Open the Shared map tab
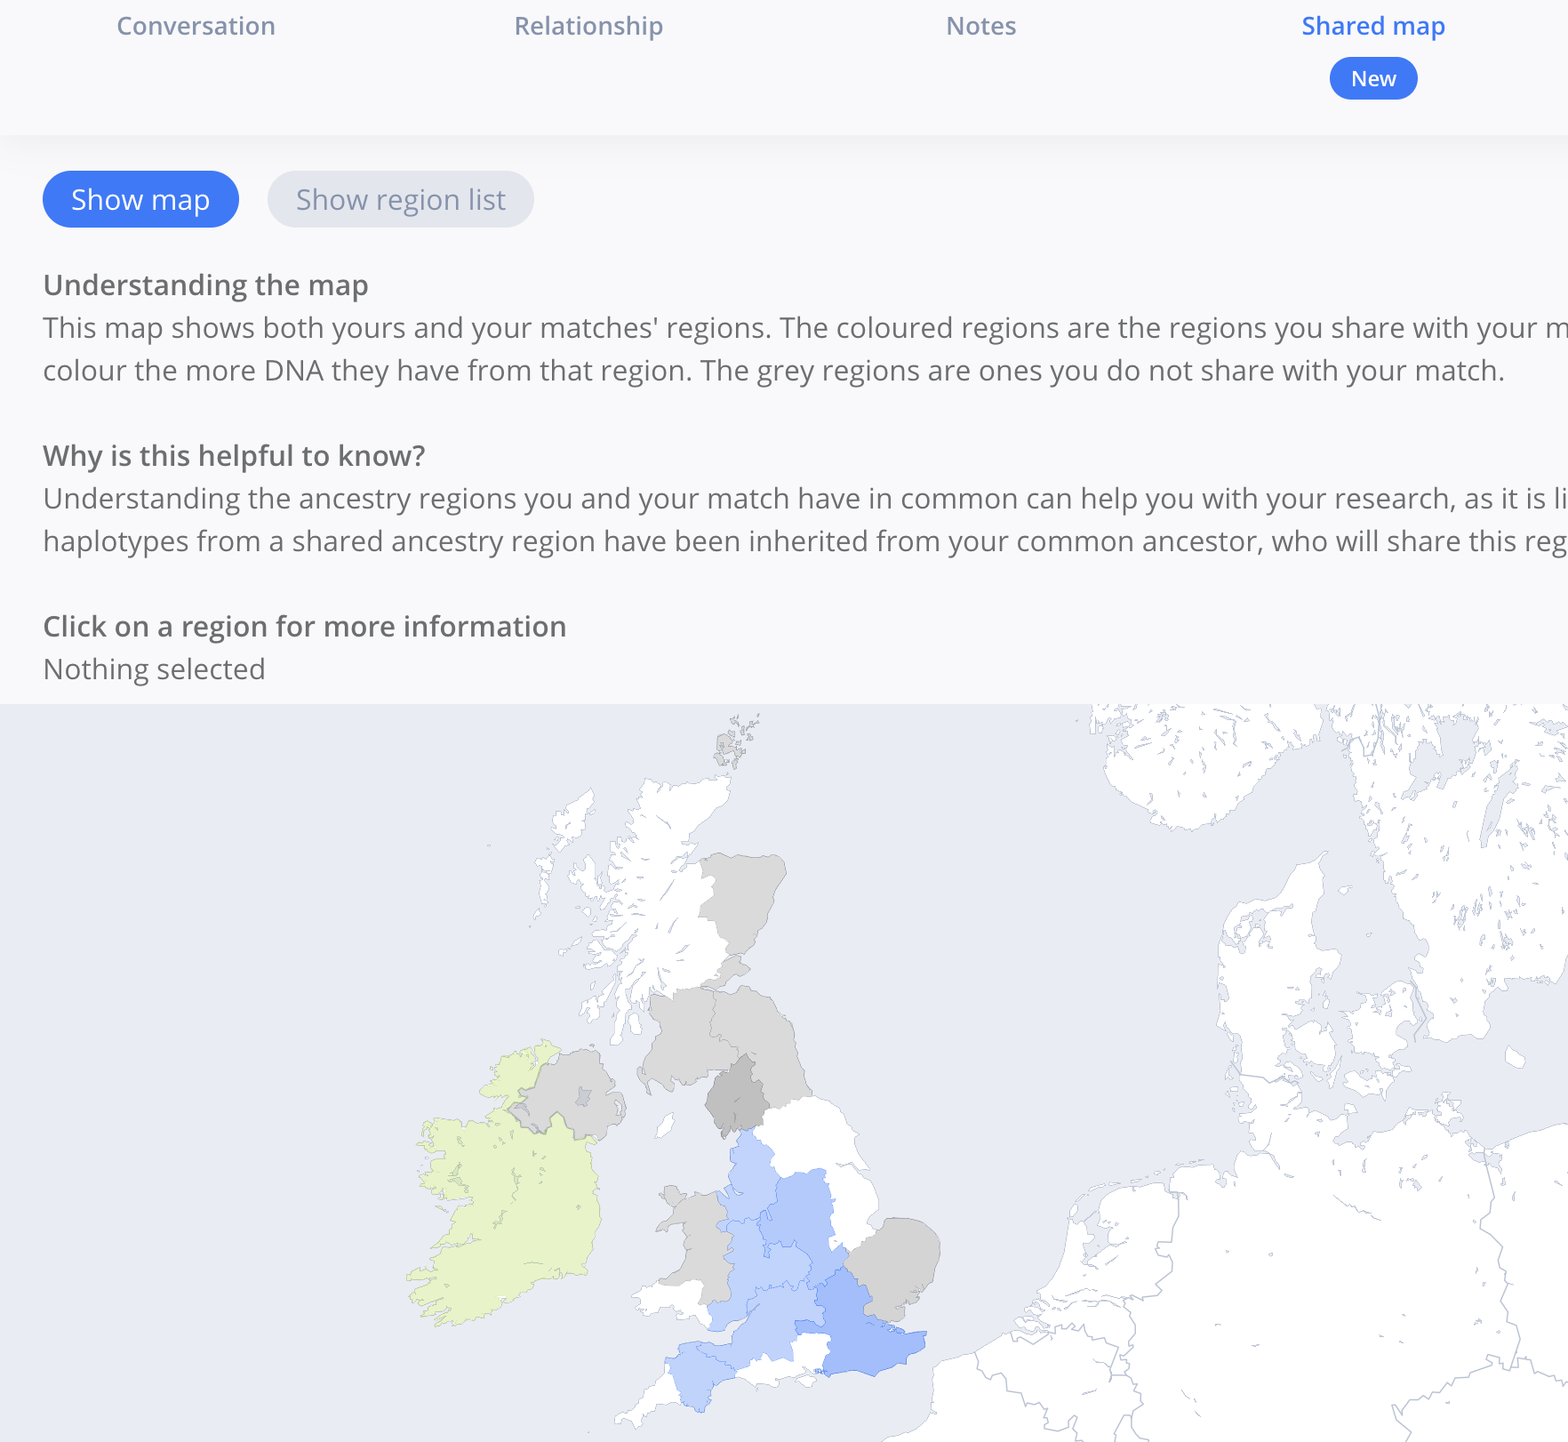Screen dimensions: 1568x1442 1372,26
